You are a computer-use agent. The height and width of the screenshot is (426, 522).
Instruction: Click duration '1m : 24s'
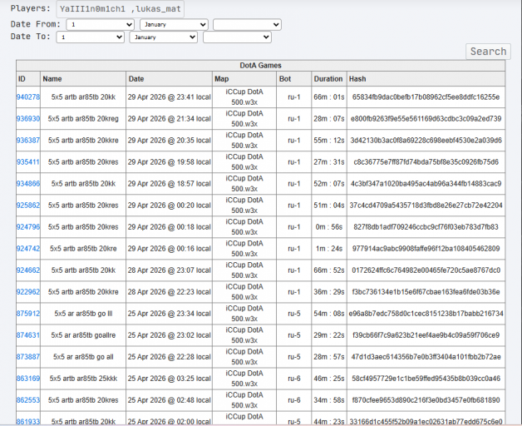[x=329, y=249]
